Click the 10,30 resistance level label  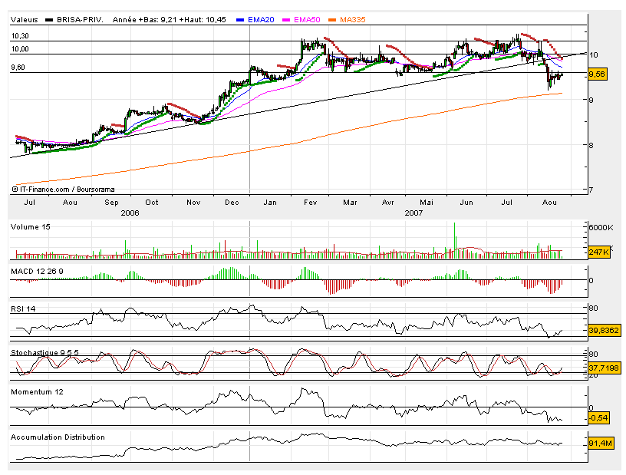20,36
